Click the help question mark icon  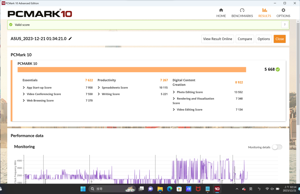(285, 25)
